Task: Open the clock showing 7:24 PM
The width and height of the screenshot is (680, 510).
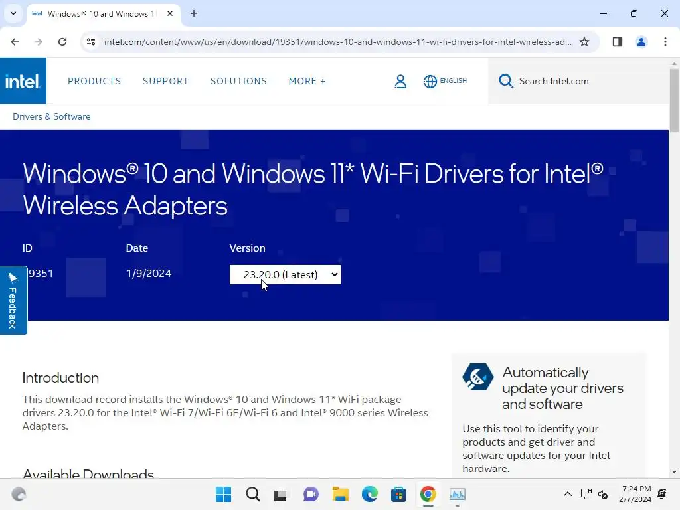Action: (636, 494)
